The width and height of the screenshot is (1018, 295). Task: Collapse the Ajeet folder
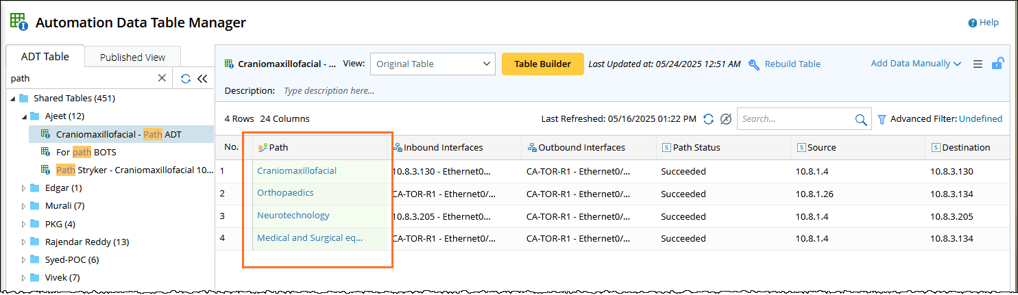[x=24, y=116]
